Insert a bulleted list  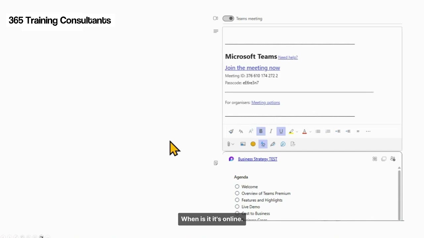point(318,131)
